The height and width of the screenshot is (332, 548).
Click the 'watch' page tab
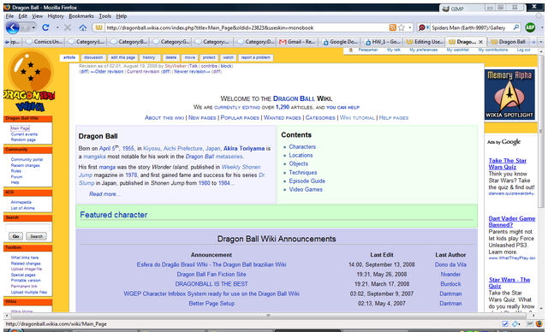tap(229, 57)
